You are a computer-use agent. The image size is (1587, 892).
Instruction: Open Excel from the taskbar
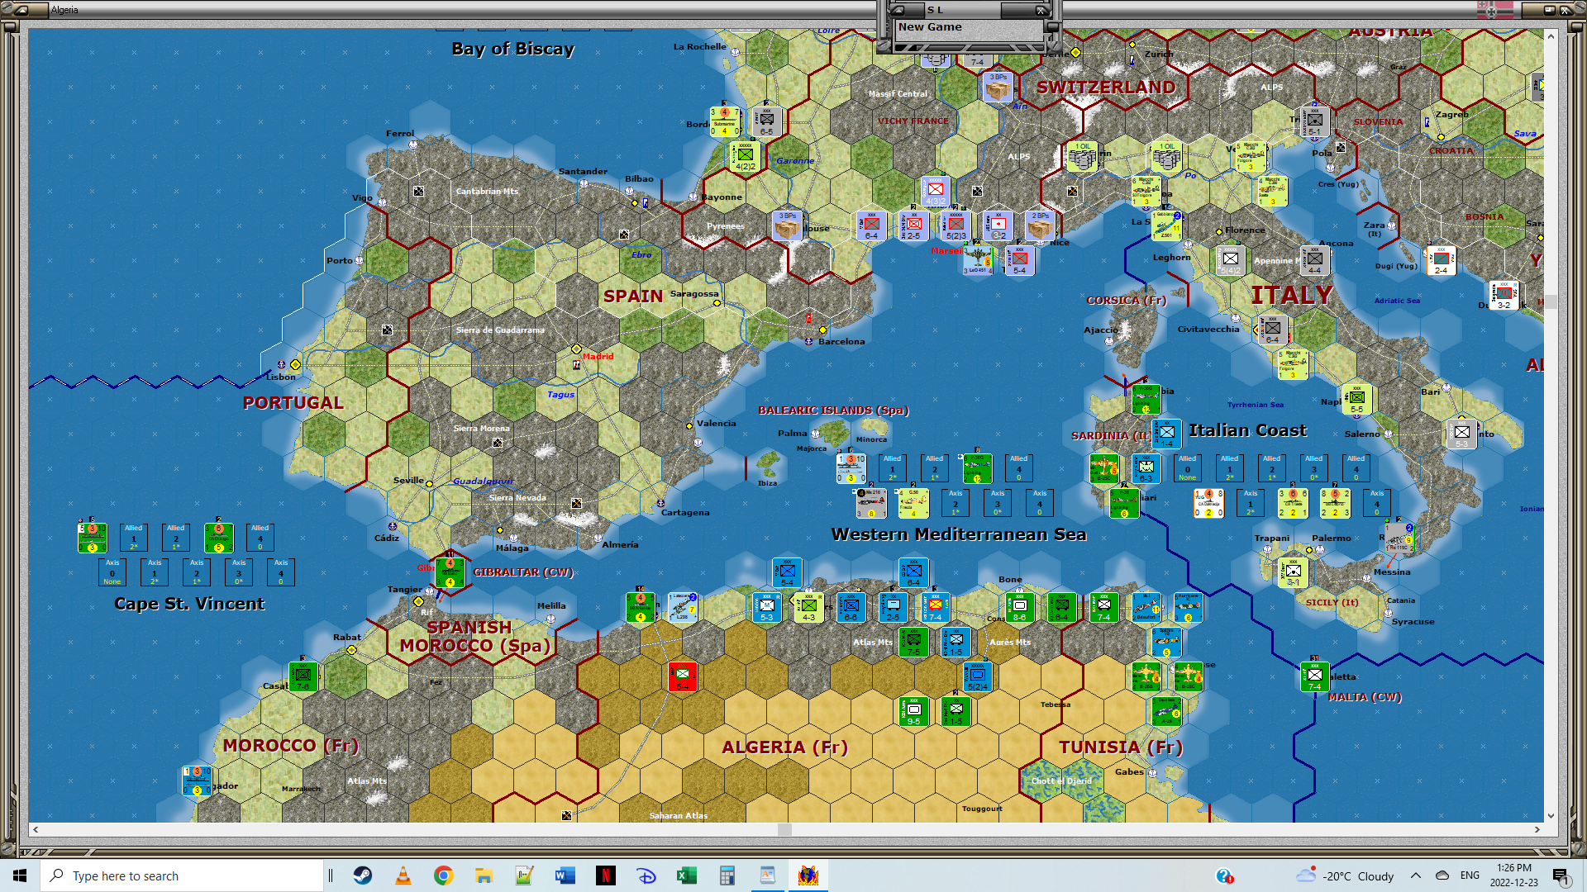686,875
